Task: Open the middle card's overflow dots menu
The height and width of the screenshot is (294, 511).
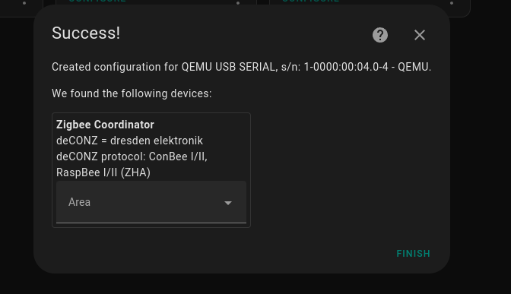Action: pyautogui.click(x=238, y=3)
